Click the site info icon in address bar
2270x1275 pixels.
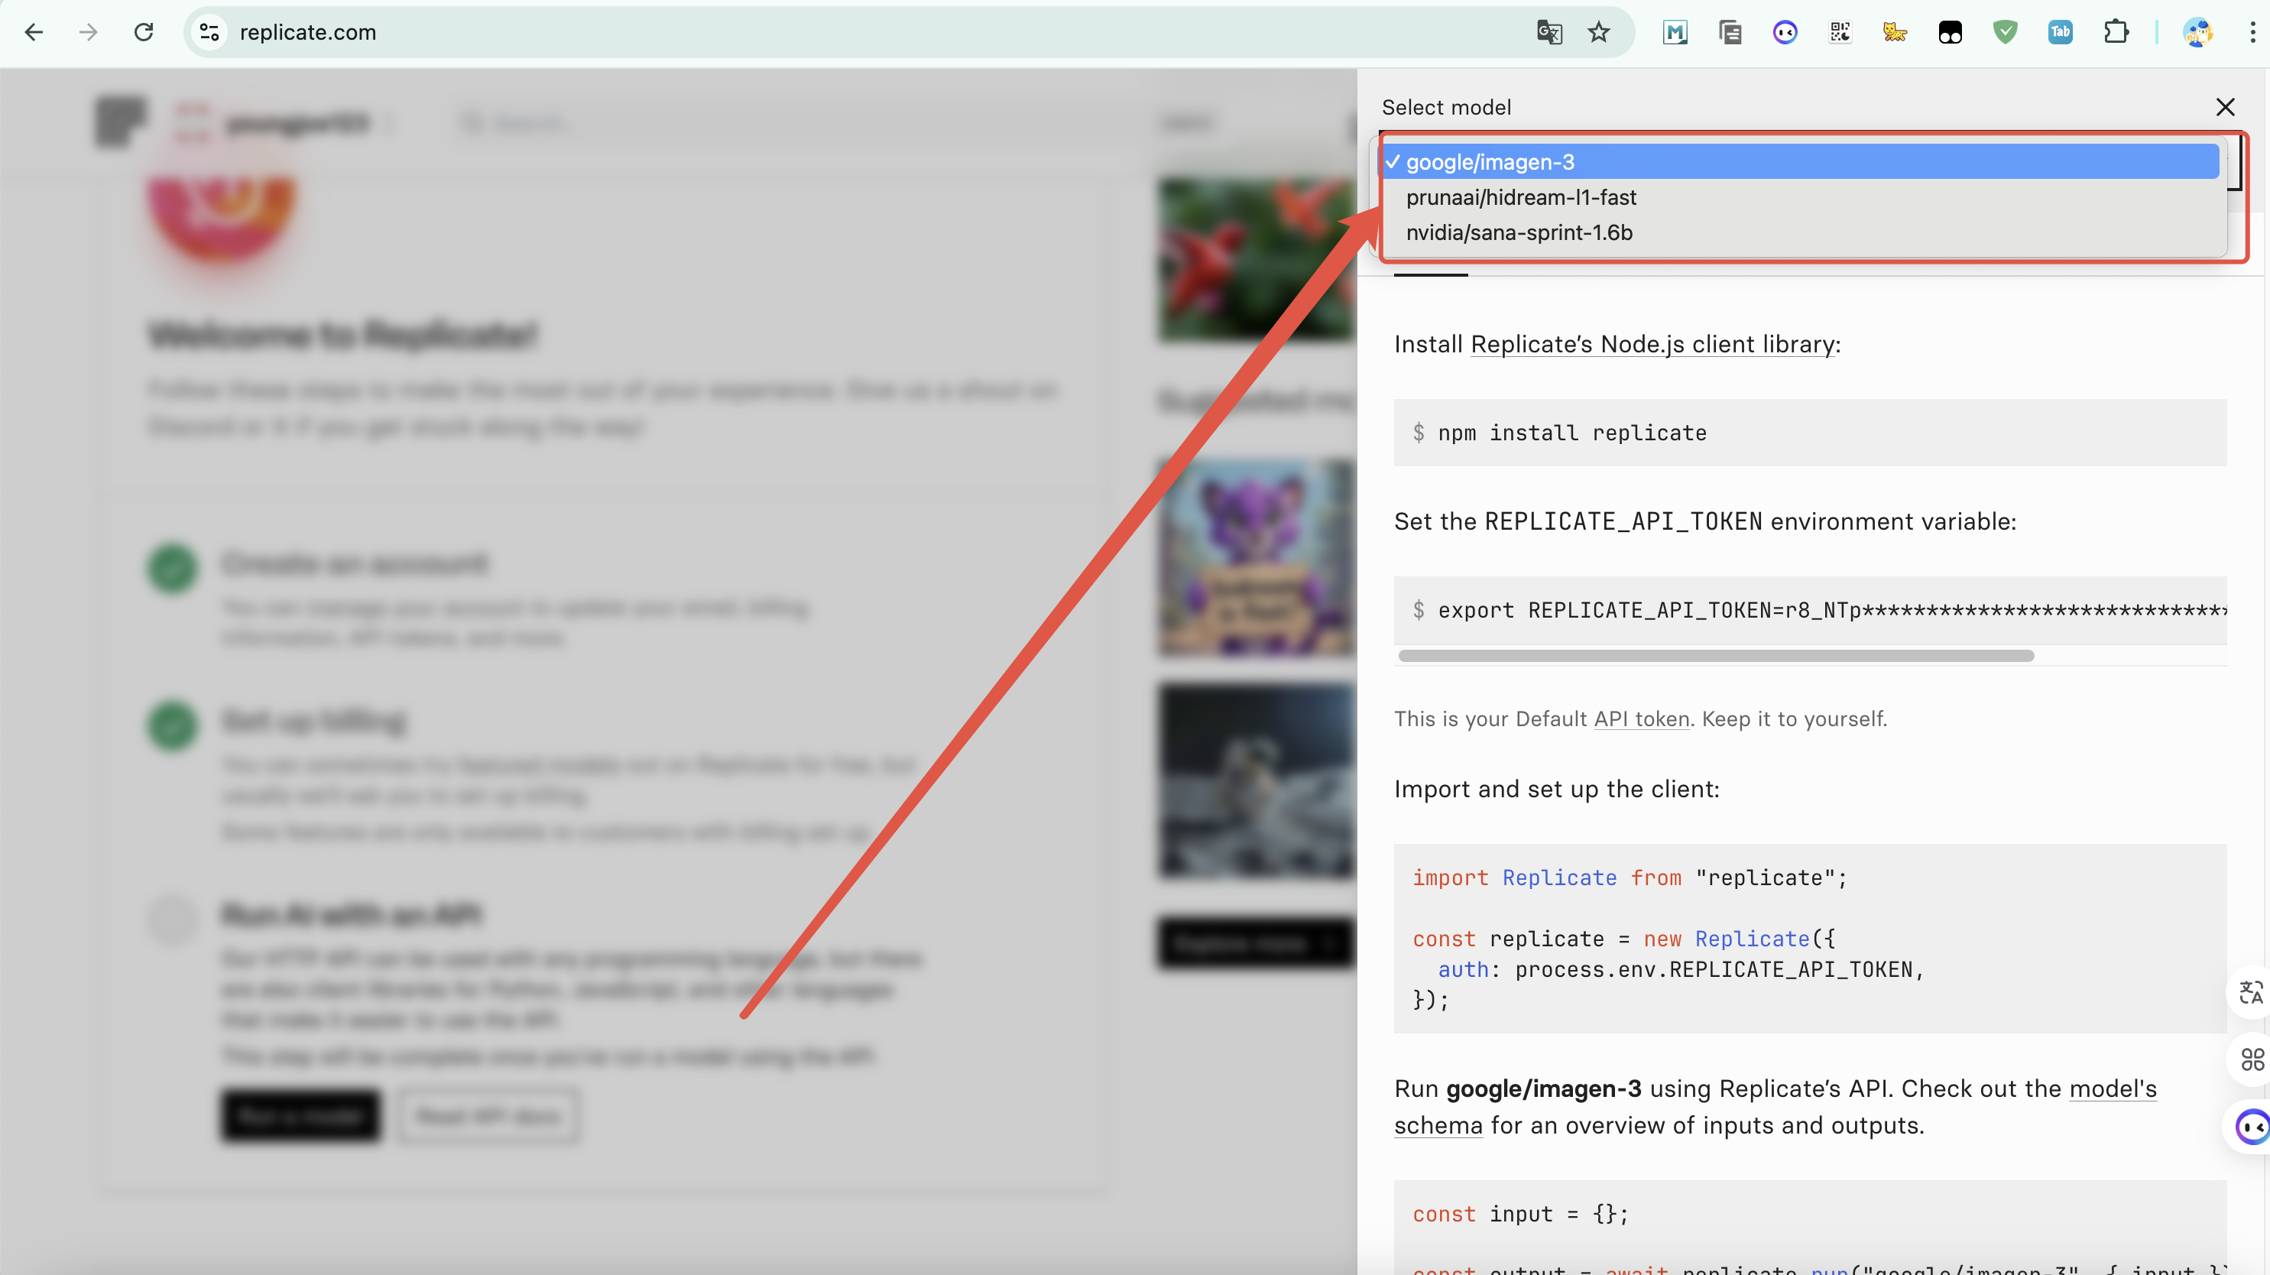click(209, 33)
